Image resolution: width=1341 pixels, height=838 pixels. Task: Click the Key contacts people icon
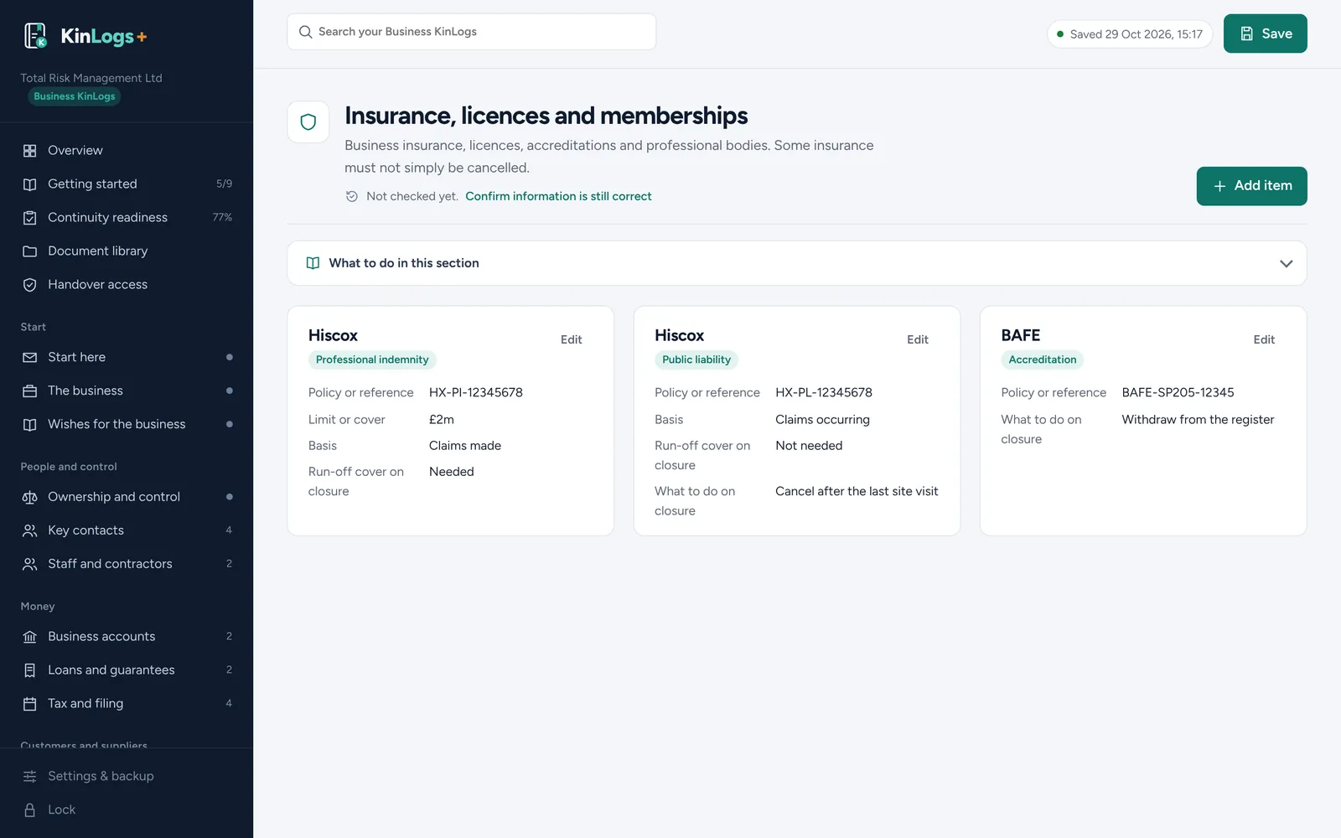(x=30, y=530)
